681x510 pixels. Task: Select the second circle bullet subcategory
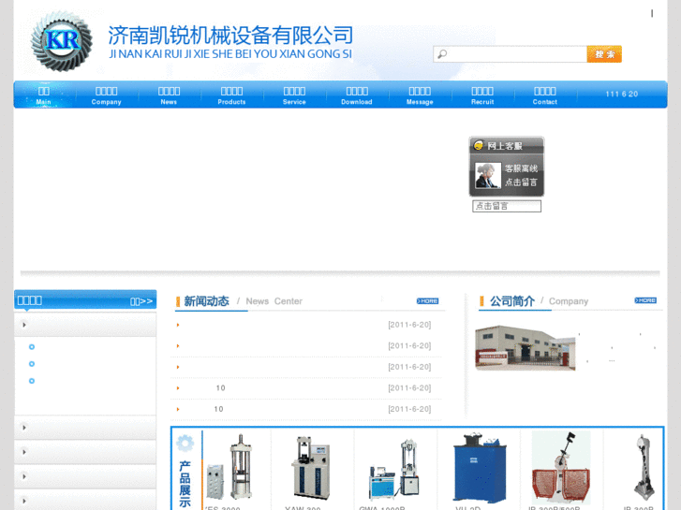pos(32,364)
